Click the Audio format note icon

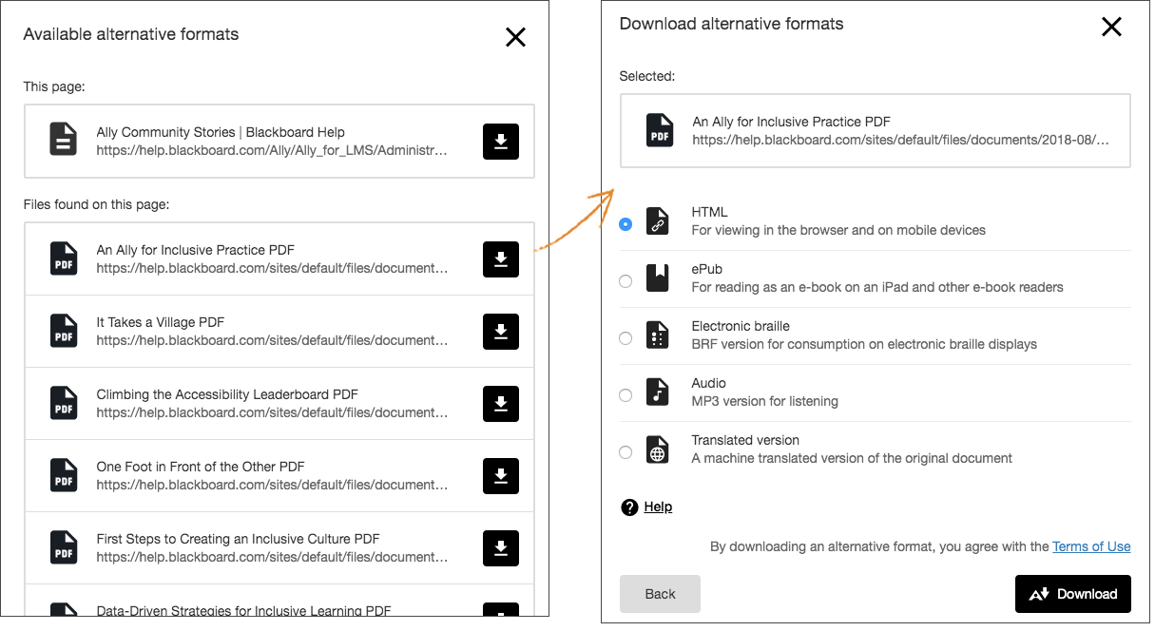657,390
